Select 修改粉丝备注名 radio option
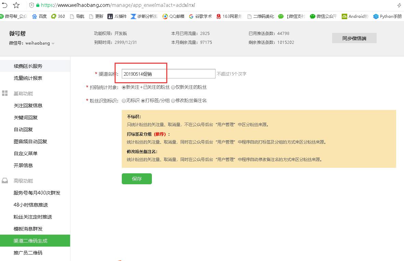 173,101
